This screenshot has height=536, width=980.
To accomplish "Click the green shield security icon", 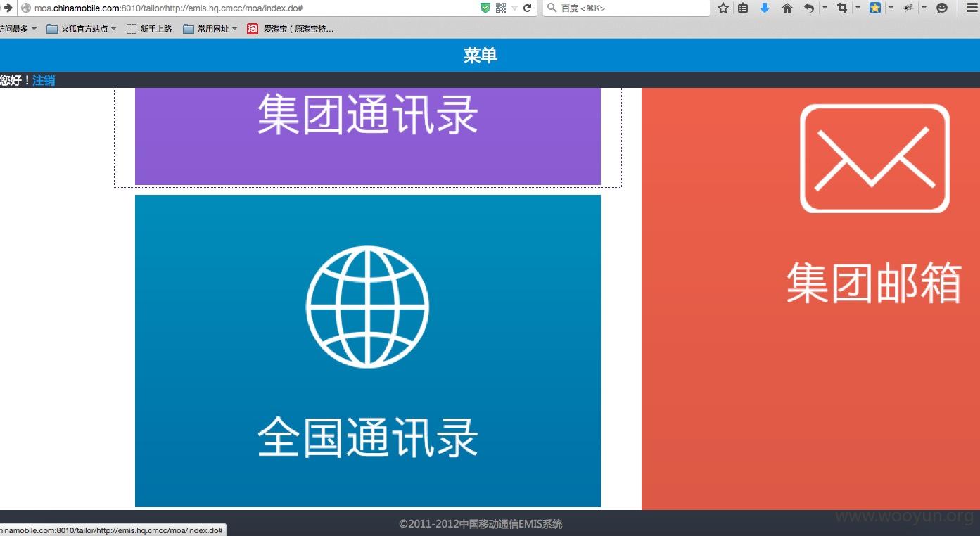I will 485,8.
